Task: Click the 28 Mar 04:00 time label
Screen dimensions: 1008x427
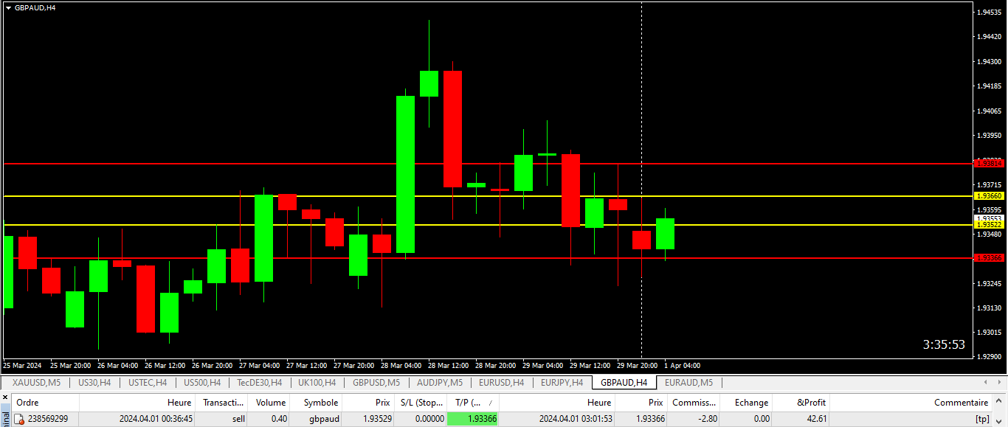Action: coord(402,365)
